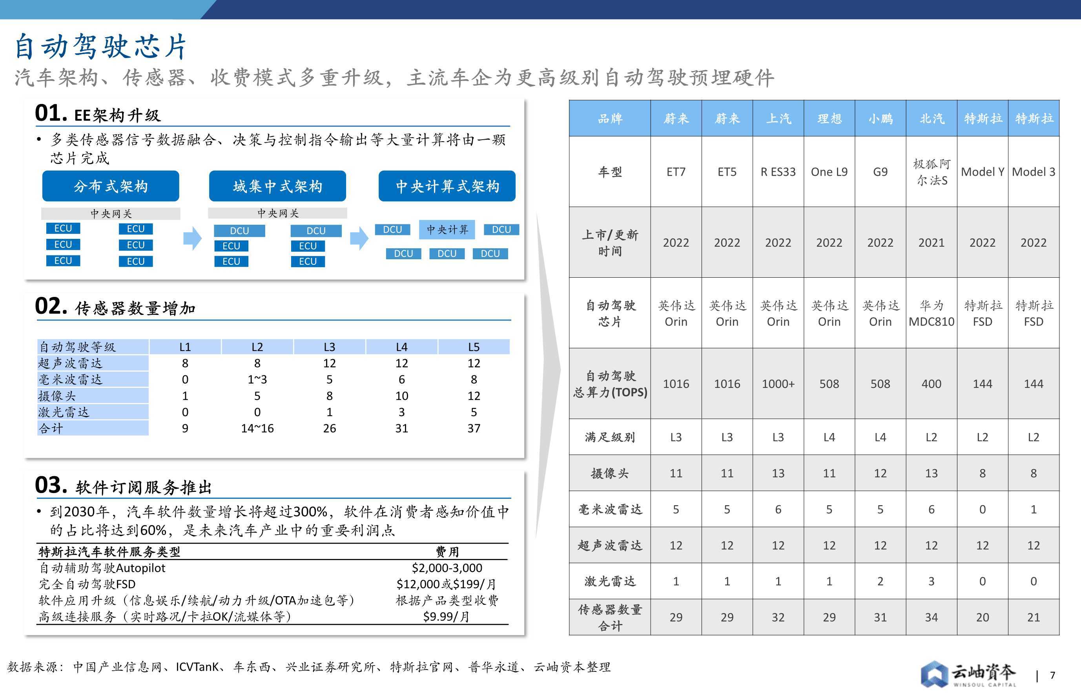
Task: Click the Model Y cell
Action: (983, 172)
